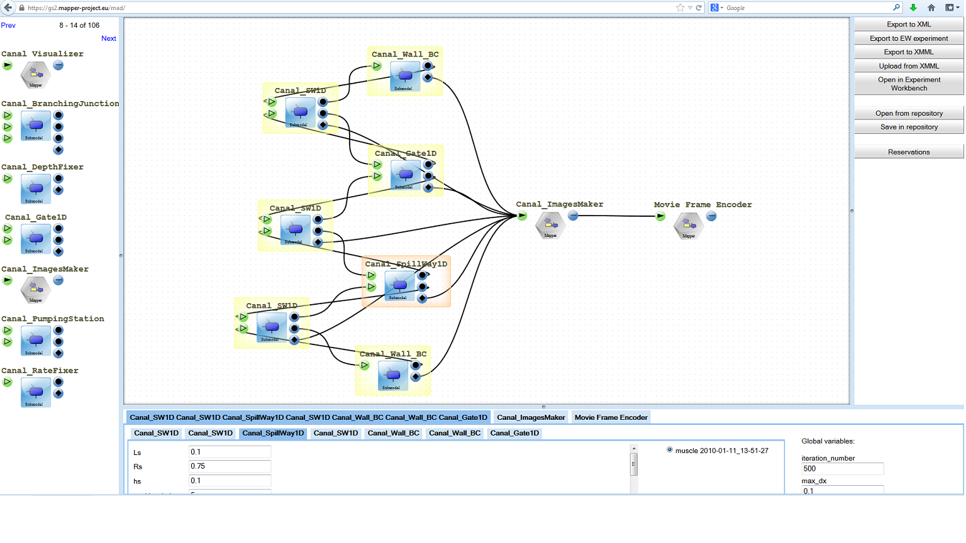Select the Canal_BranchingJunction submodel icon in sidebar

point(35,126)
